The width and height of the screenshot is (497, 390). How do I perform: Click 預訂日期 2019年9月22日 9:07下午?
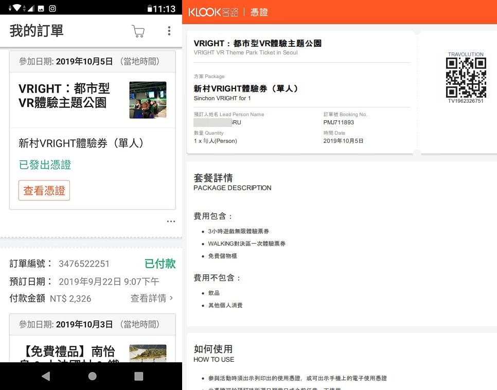click(84, 282)
